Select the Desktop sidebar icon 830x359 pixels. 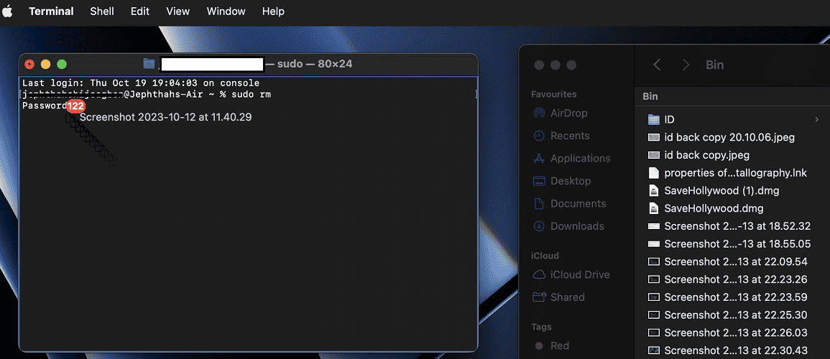539,182
